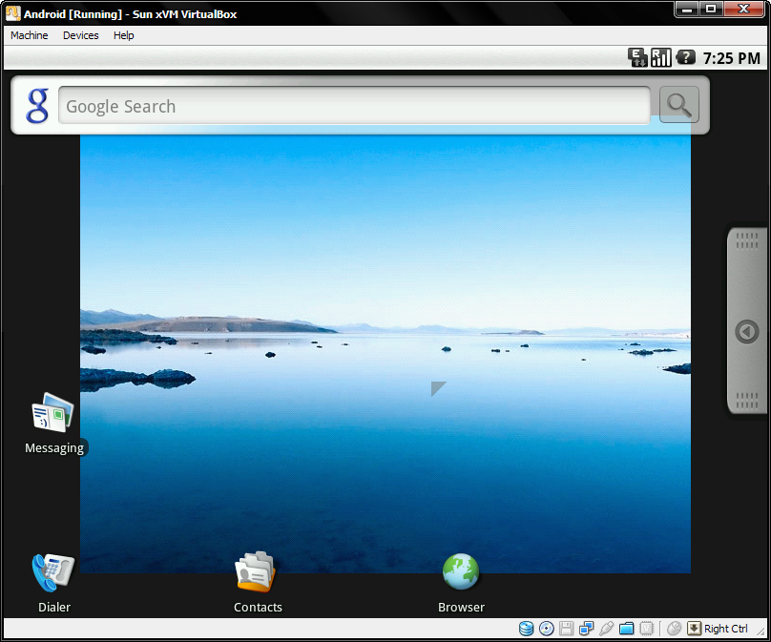Launch the Dialer app

tap(53, 583)
